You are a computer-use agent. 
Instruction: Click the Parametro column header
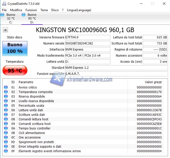26,82
